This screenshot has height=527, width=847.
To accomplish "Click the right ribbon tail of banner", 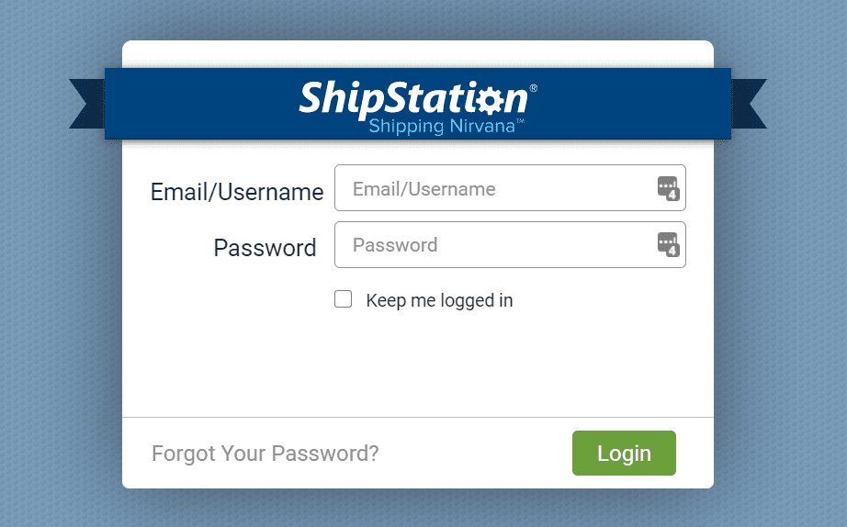I will [749, 102].
